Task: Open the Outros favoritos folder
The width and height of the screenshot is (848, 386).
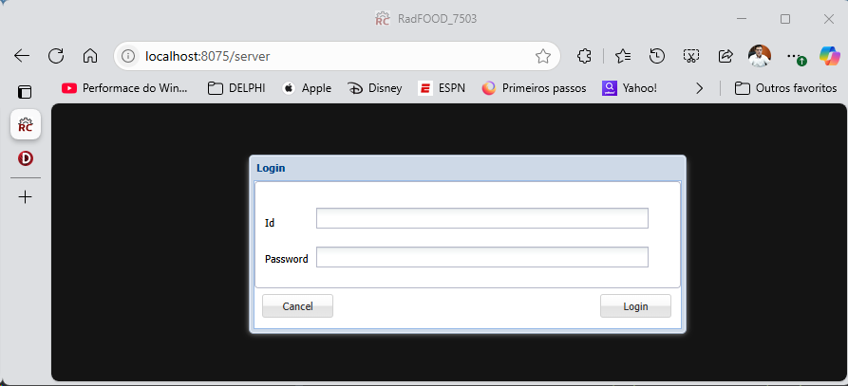Action: coord(785,88)
